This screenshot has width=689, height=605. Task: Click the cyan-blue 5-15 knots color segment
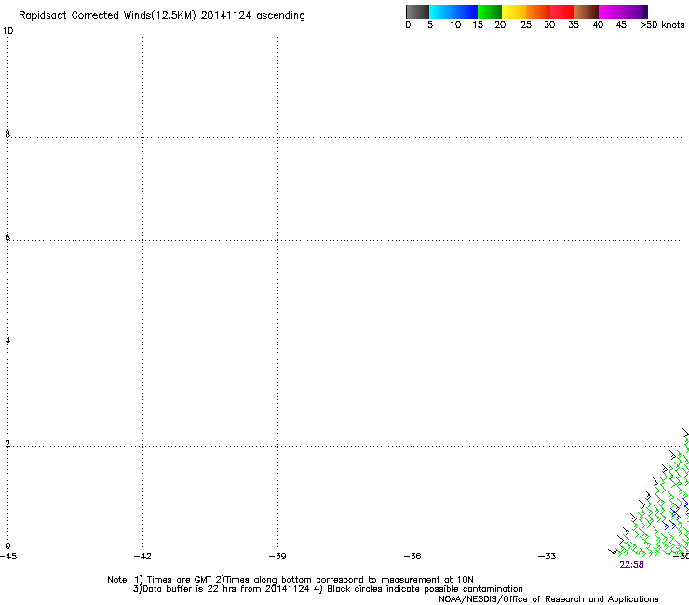pos(453,11)
